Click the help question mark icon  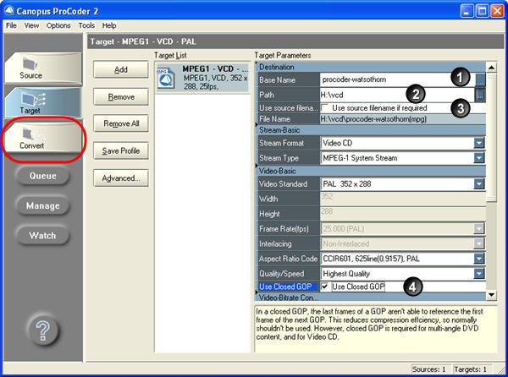(x=43, y=331)
